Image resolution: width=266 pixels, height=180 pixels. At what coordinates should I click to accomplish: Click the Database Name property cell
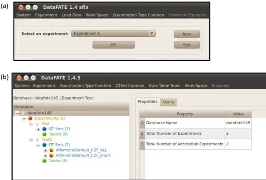pyautogui.click(x=185, y=123)
